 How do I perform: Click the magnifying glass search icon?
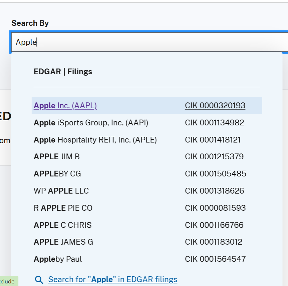pos(39,279)
